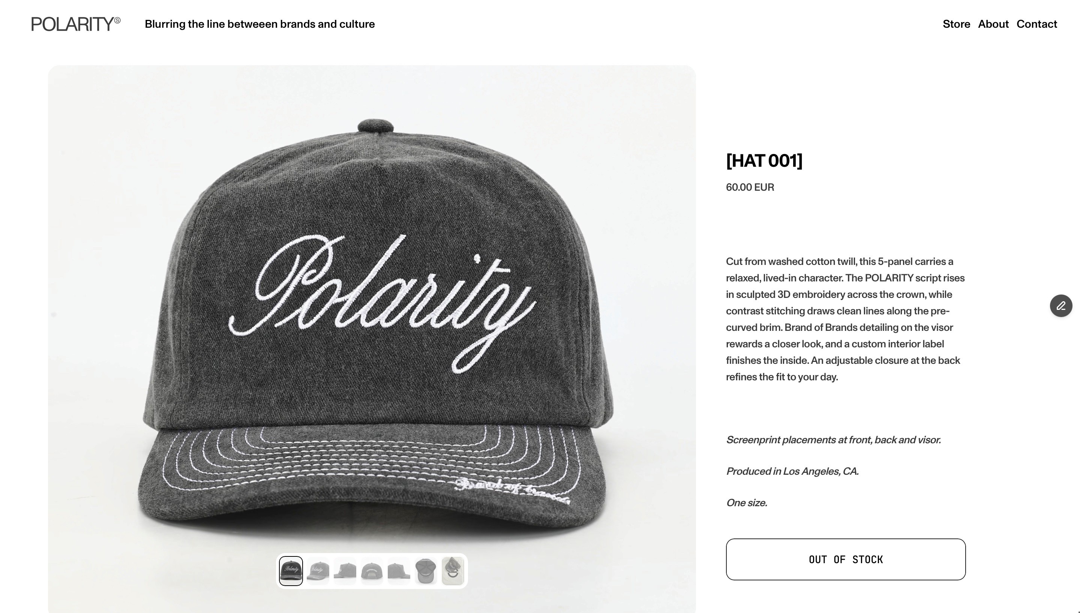Select the packaging bag thumbnail
The height and width of the screenshot is (613, 1080).
coord(453,571)
